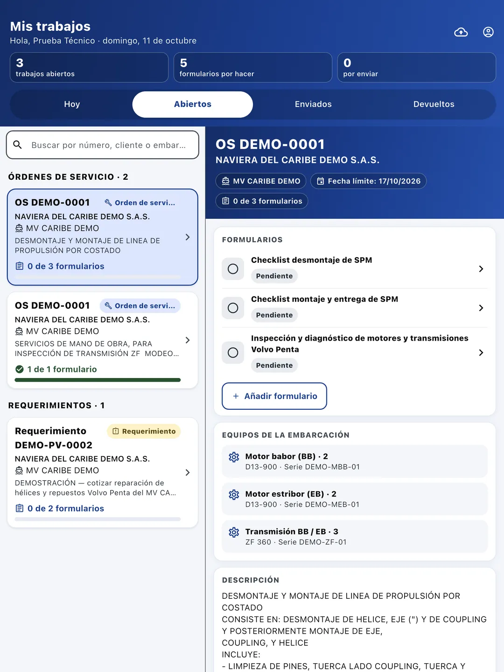Select the Abiertos tab
The image size is (504, 672).
coord(193,105)
